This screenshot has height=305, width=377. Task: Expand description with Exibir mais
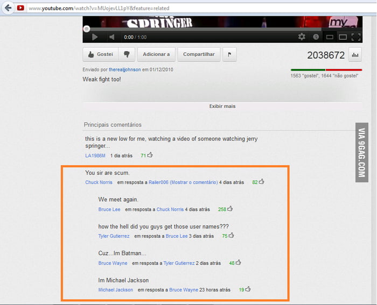[x=222, y=106]
